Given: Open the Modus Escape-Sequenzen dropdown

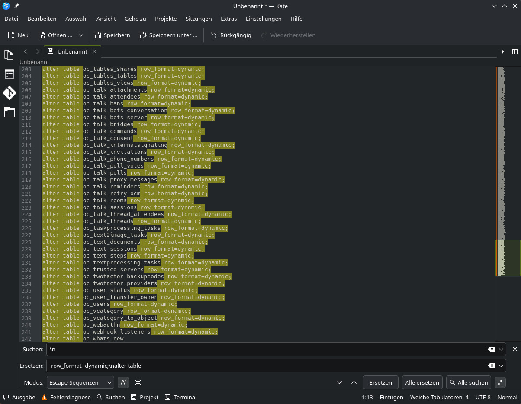Looking at the screenshot, I should pos(80,382).
